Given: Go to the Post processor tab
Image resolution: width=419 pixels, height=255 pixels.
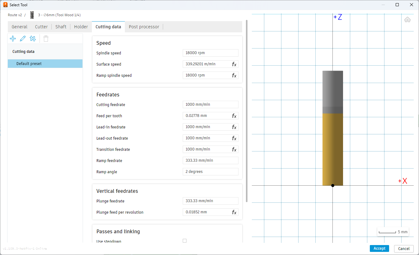Looking at the screenshot, I should [144, 27].
